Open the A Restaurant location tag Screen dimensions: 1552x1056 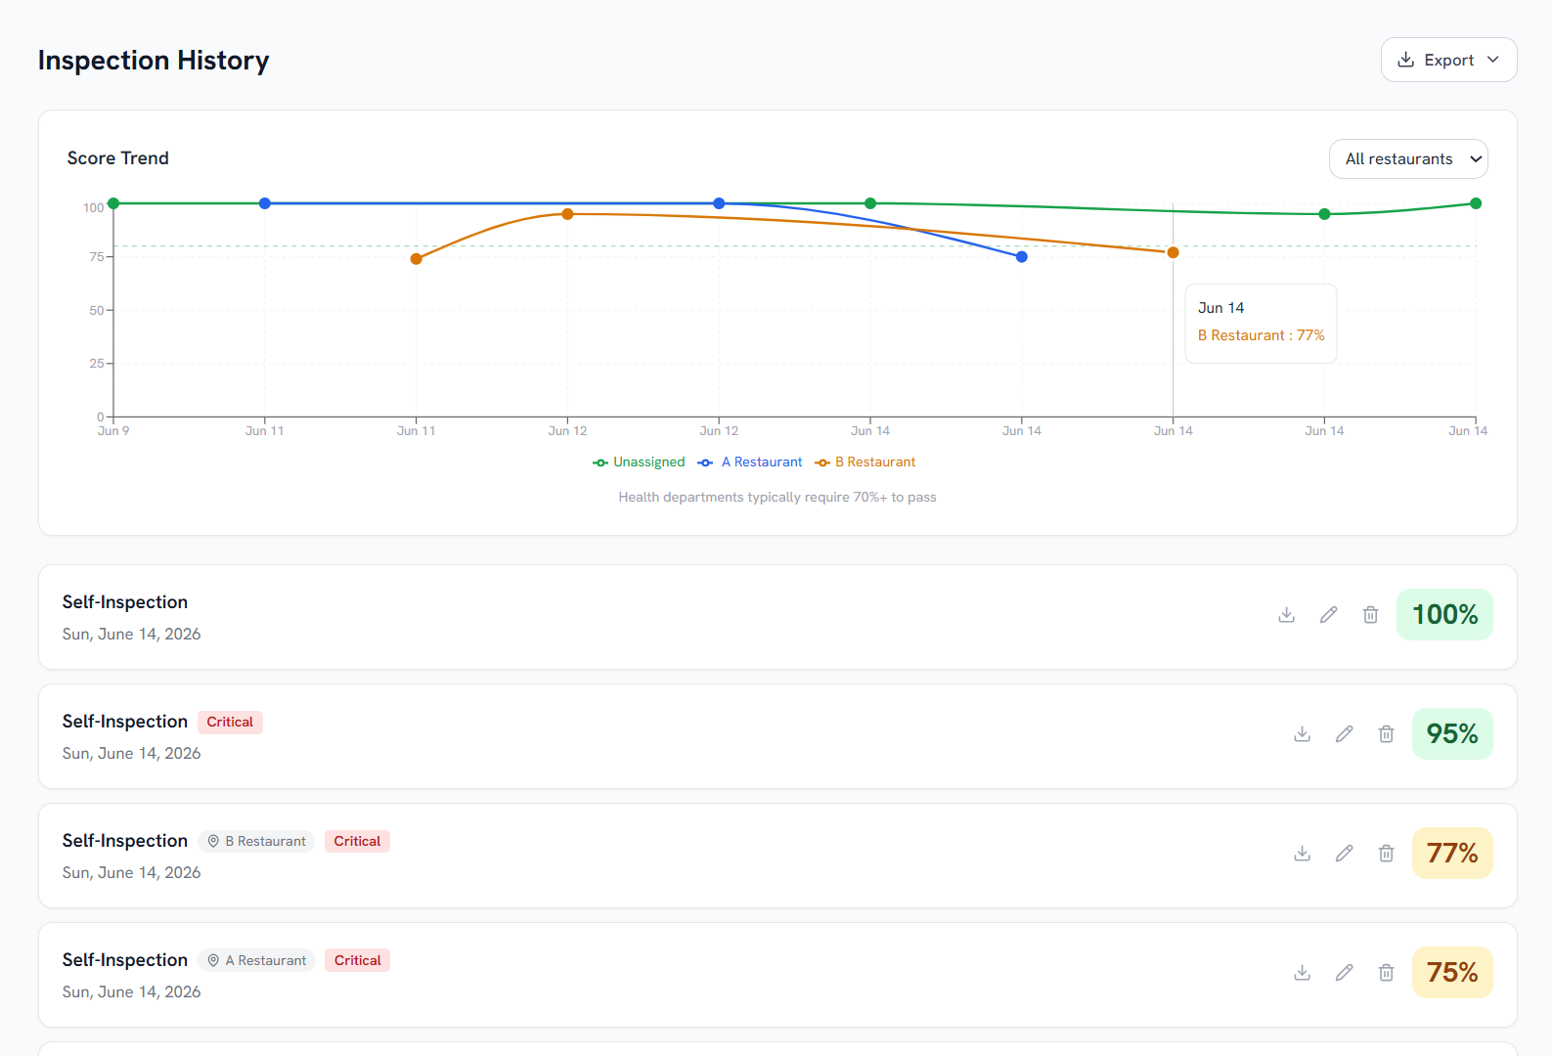pos(256,961)
